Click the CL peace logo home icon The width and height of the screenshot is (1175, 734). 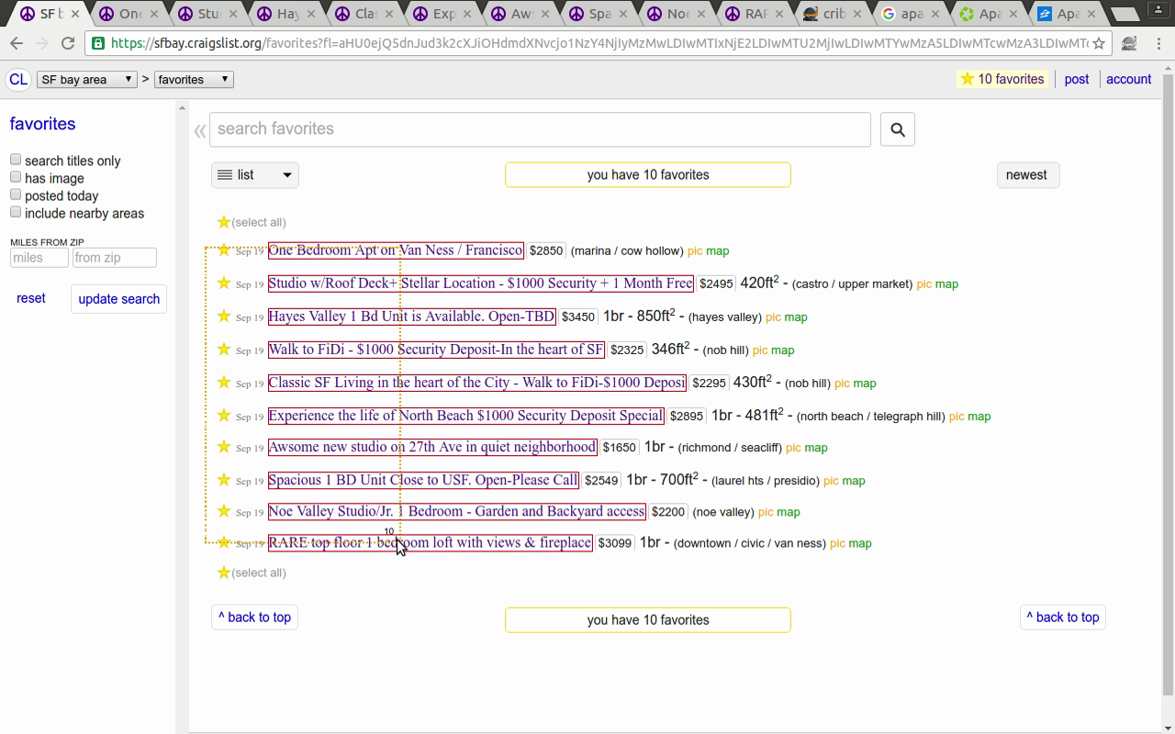point(18,80)
